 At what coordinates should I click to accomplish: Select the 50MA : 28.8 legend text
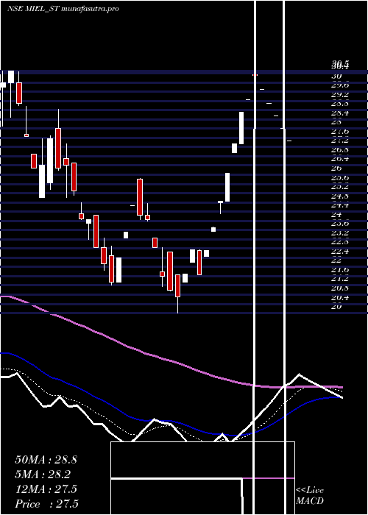click(46, 460)
